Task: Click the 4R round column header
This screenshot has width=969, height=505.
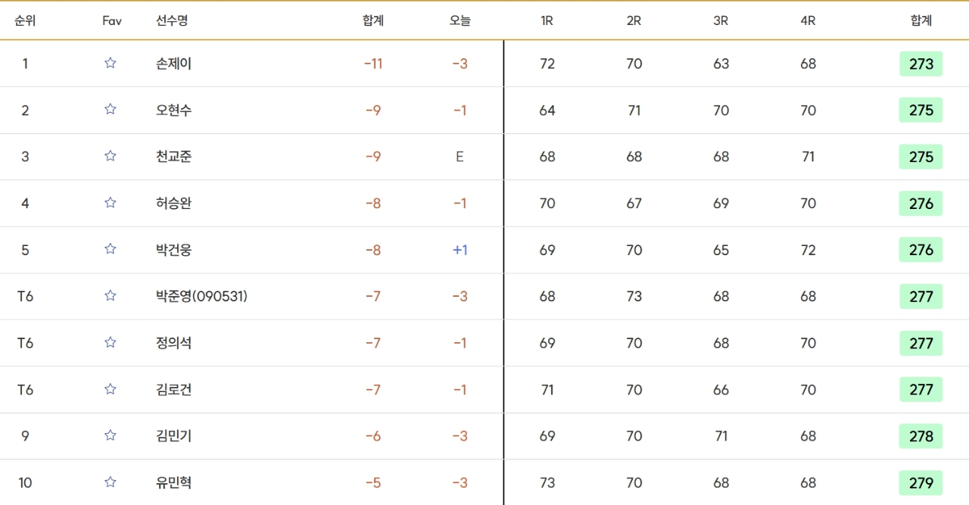Action: pyautogui.click(x=808, y=21)
